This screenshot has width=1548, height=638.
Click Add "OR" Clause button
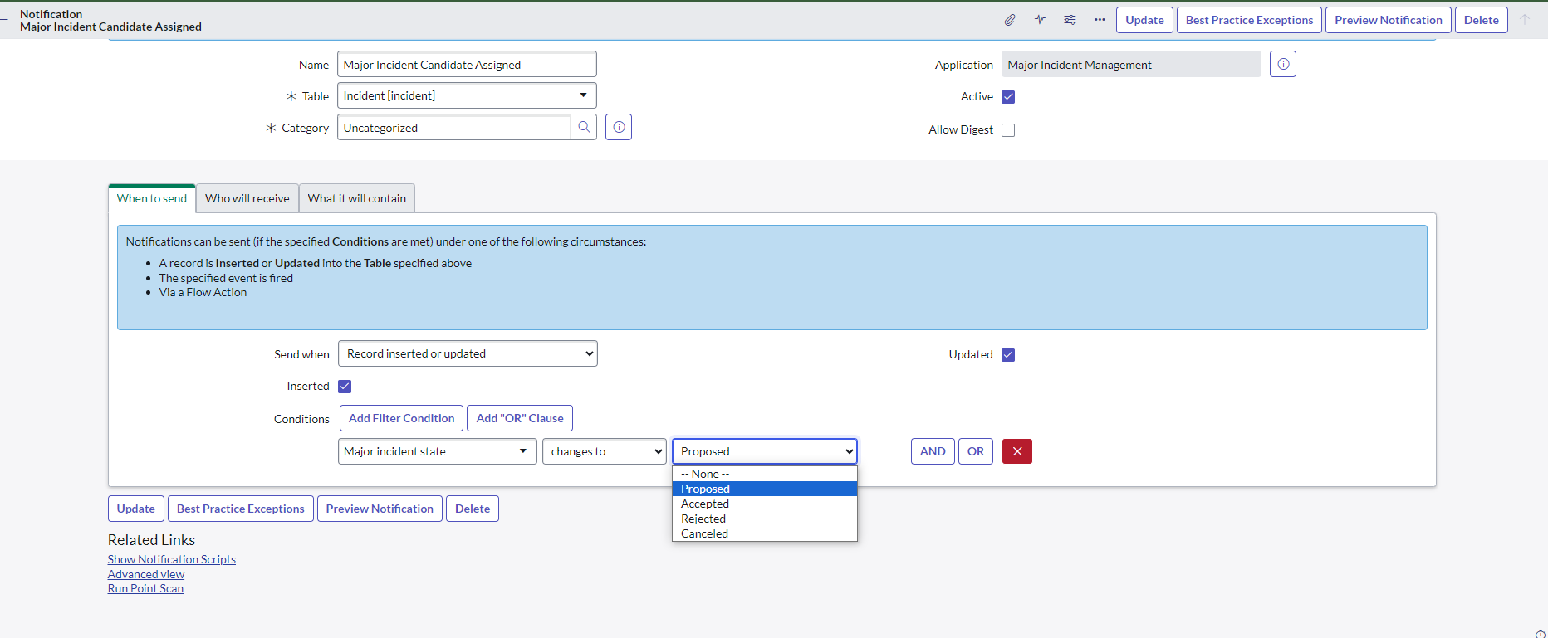point(520,418)
